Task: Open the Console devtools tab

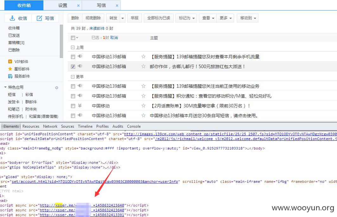Action: point(134,126)
